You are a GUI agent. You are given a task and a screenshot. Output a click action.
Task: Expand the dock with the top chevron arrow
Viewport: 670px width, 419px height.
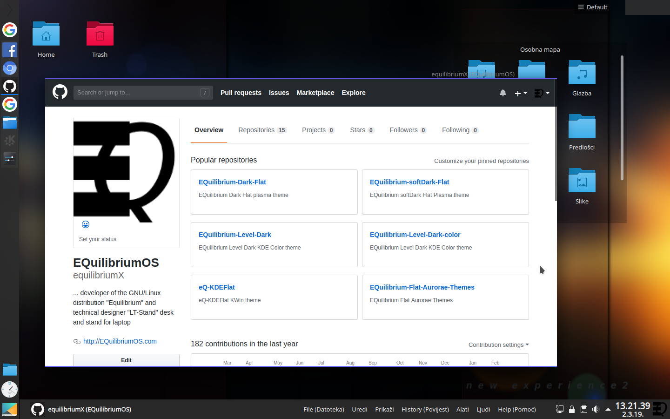pos(10,9)
